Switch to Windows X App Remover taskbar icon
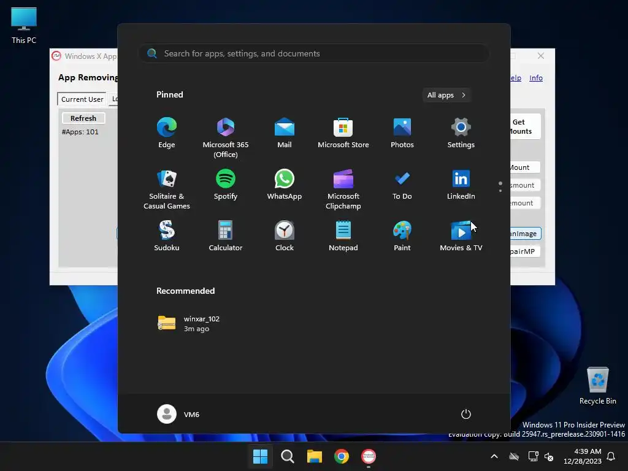628x471 pixels. pyautogui.click(x=369, y=456)
